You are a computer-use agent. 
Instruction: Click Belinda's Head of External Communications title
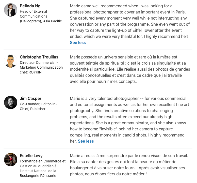41,16
